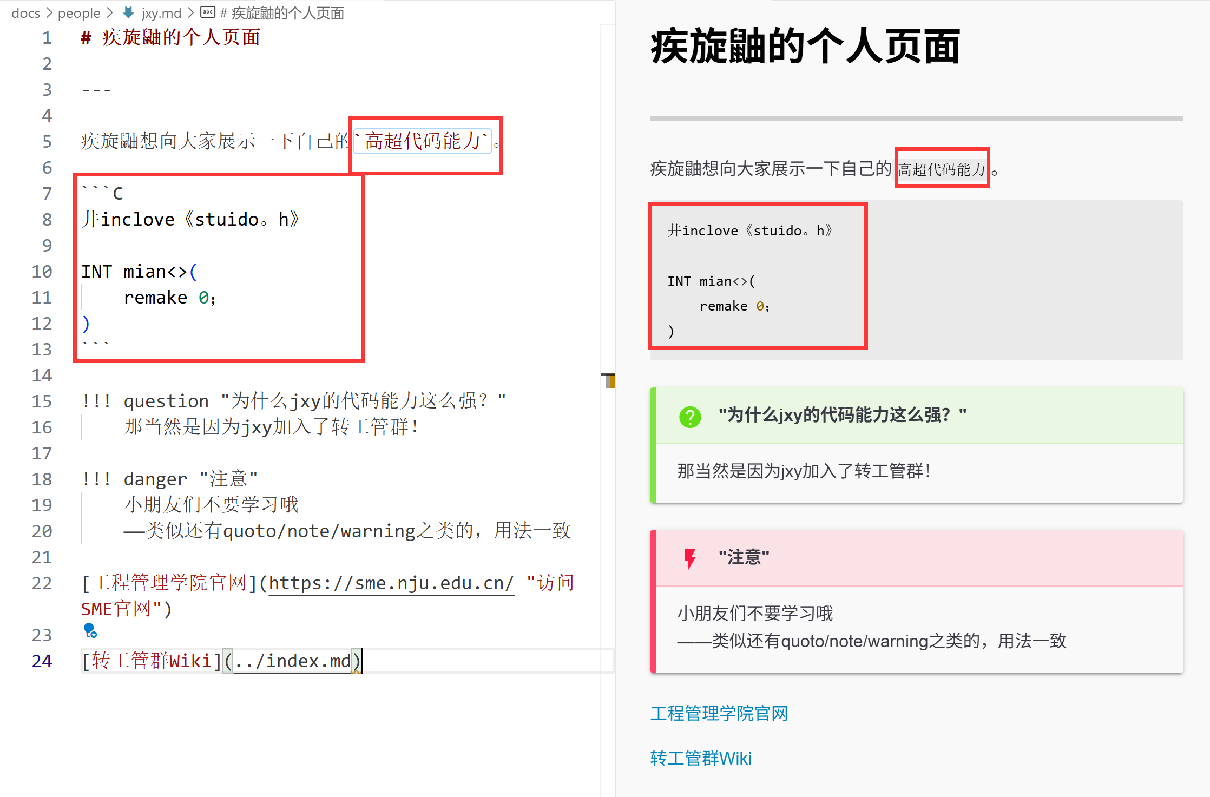Open the 转工管群Wiki link in preview

tap(701, 758)
